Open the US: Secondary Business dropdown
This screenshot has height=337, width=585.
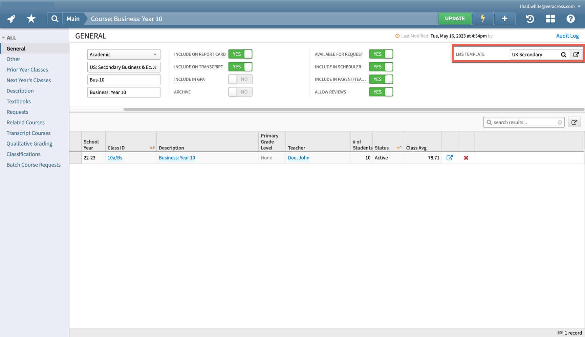point(124,67)
